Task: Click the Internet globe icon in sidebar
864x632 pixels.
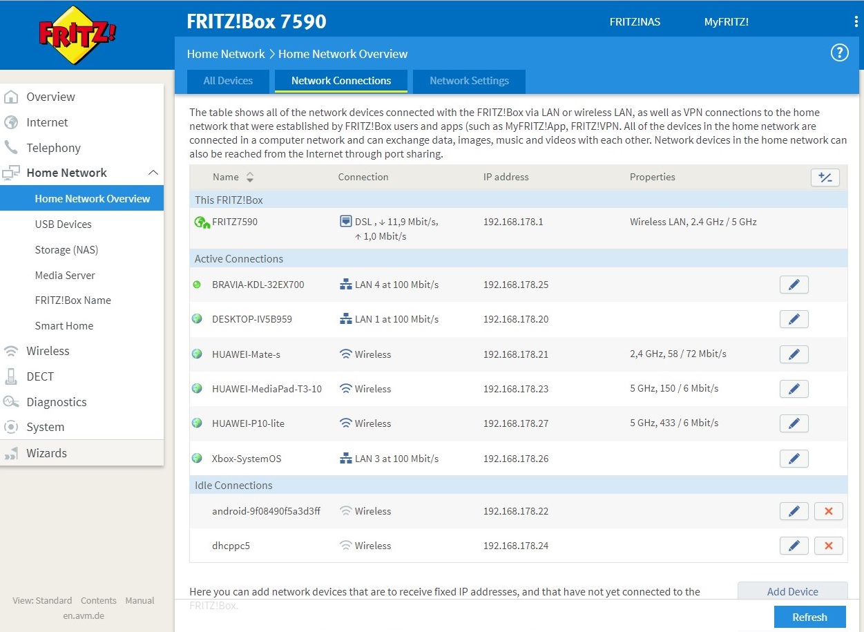Action: click(x=11, y=122)
